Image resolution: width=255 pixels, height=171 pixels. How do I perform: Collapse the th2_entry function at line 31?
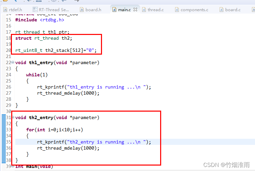13,117
